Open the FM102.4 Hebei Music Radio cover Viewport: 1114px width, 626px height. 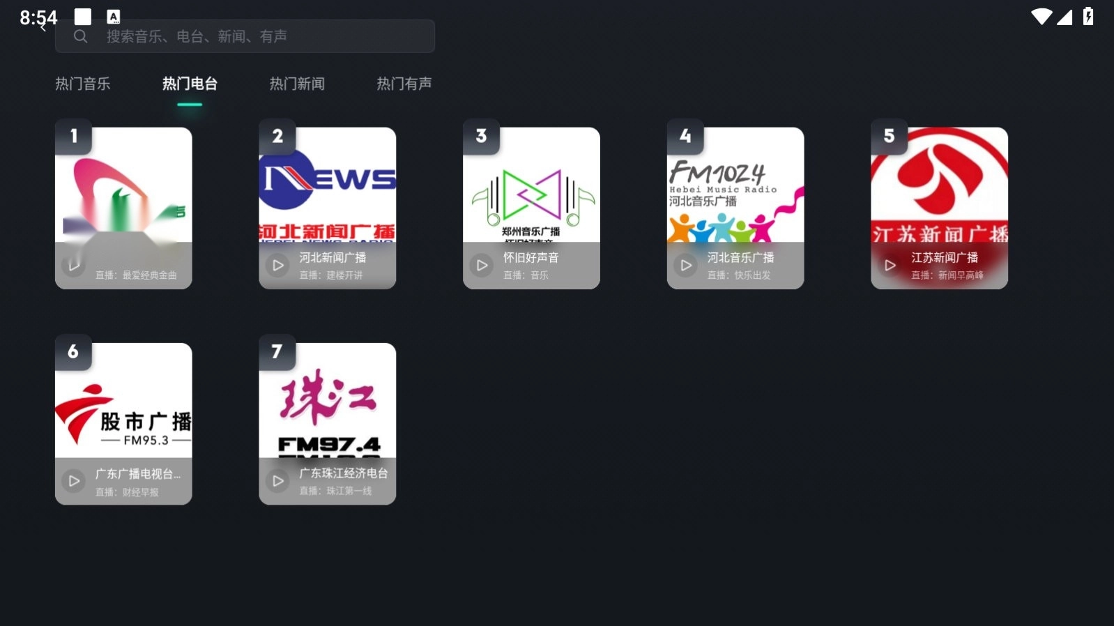tap(735, 185)
